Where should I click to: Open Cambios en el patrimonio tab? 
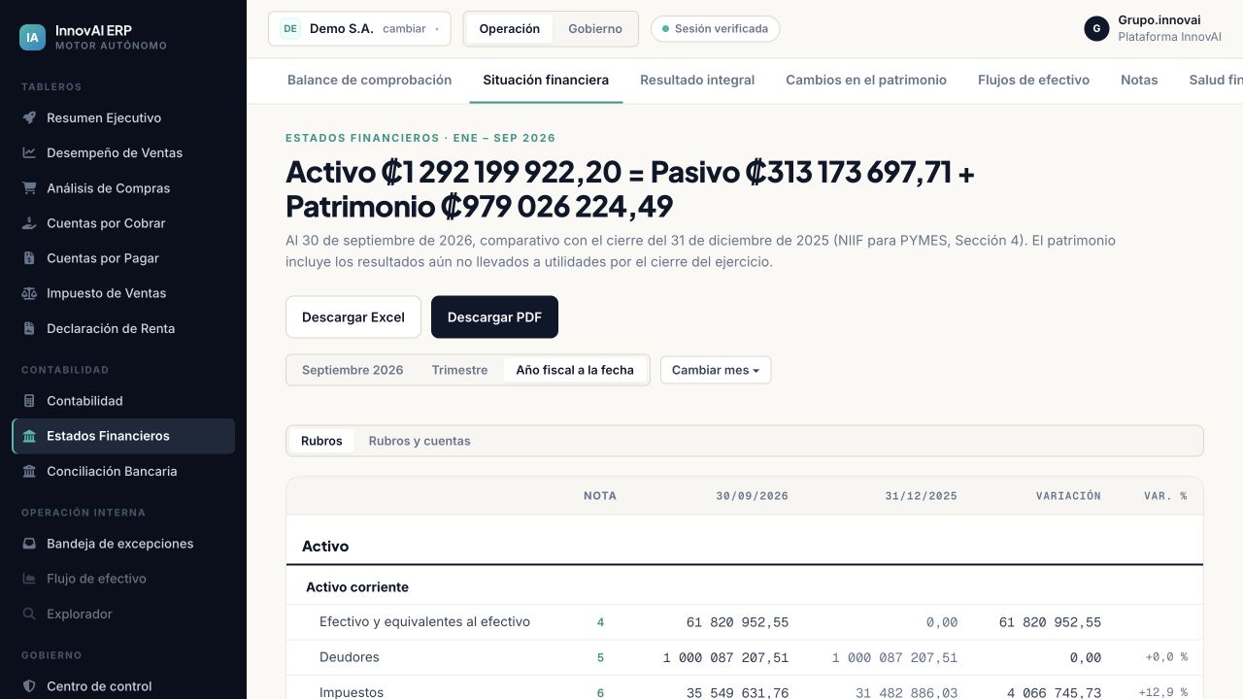866,81
